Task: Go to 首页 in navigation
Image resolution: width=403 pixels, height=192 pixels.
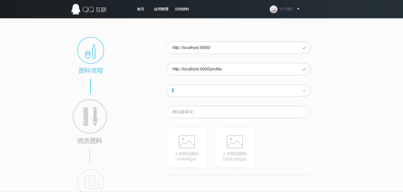Action: point(140,9)
